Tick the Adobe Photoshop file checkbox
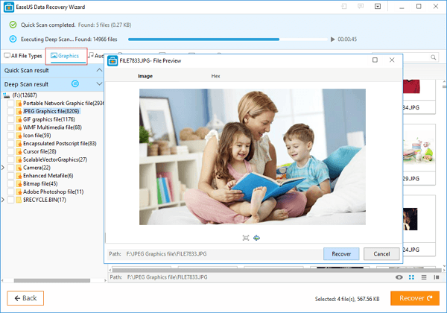 [11, 192]
